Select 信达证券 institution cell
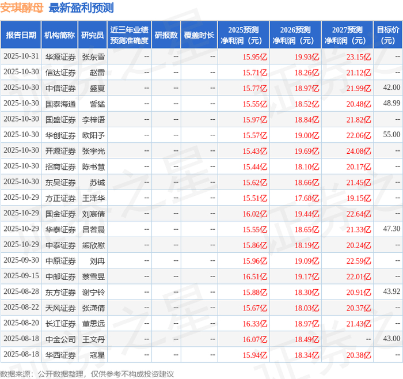The image size is (403, 379). pyautogui.click(x=60, y=73)
